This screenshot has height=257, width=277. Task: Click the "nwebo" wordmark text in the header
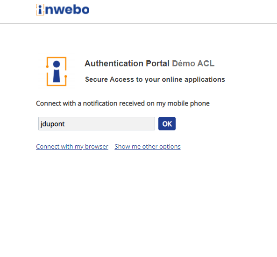(67, 10)
